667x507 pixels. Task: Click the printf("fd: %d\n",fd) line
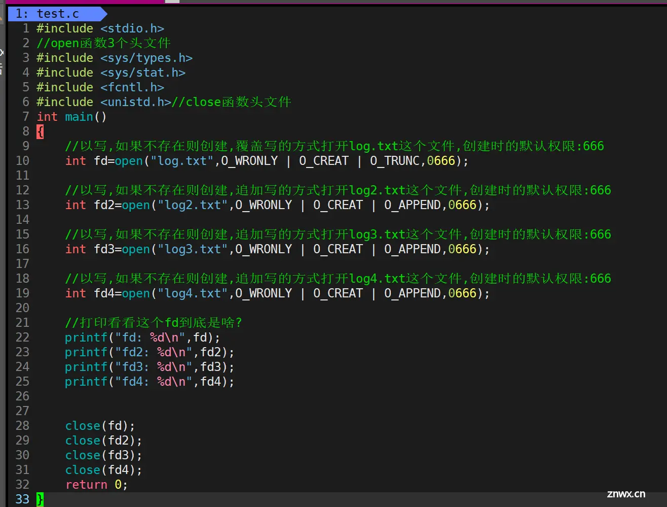coord(142,337)
